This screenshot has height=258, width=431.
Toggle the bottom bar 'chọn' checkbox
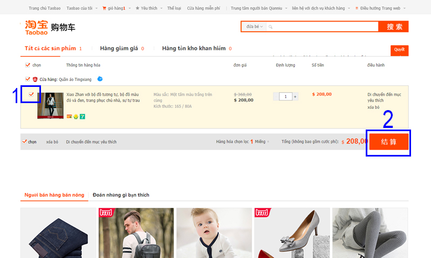[24, 141]
